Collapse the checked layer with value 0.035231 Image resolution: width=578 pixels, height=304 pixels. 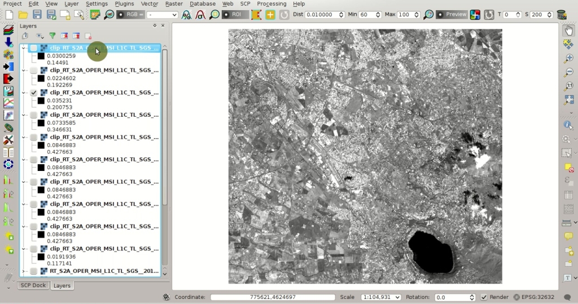[24, 92]
